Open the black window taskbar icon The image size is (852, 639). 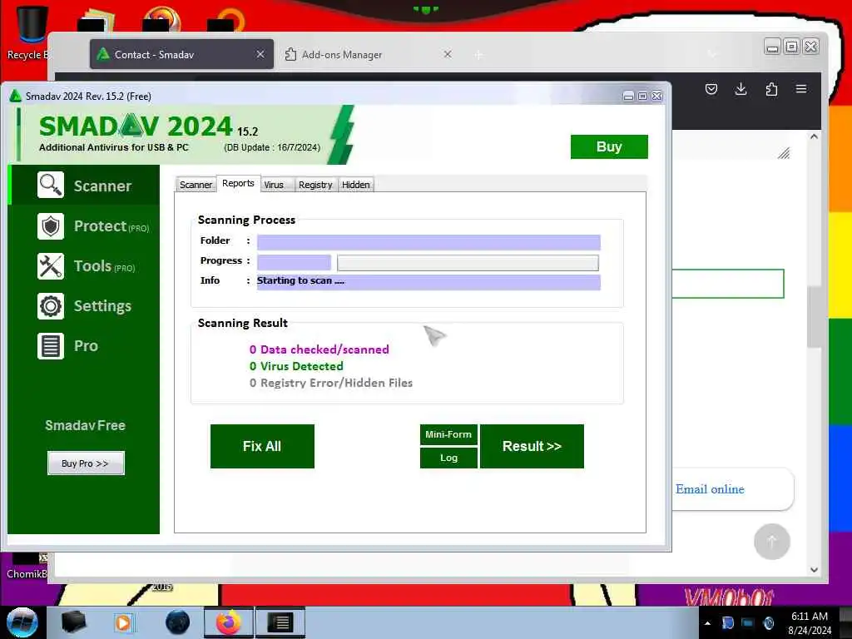click(x=280, y=622)
